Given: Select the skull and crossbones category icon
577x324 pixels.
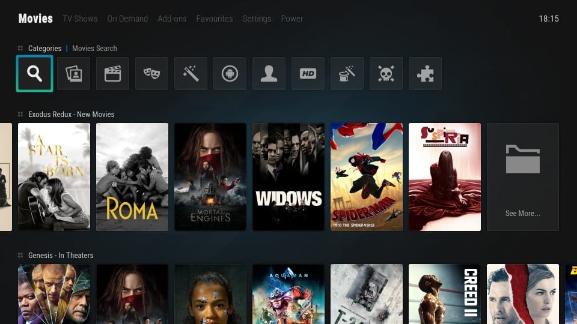Looking at the screenshot, I should click(x=386, y=73).
